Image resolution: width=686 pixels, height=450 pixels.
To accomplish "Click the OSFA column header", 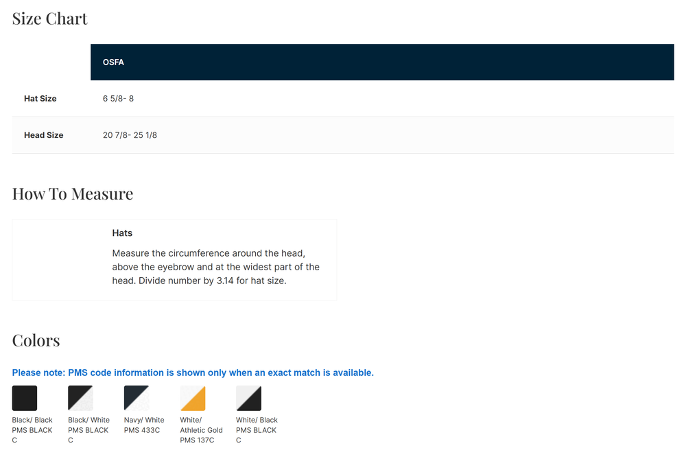I will pyautogui.click(x=113, y=62).
